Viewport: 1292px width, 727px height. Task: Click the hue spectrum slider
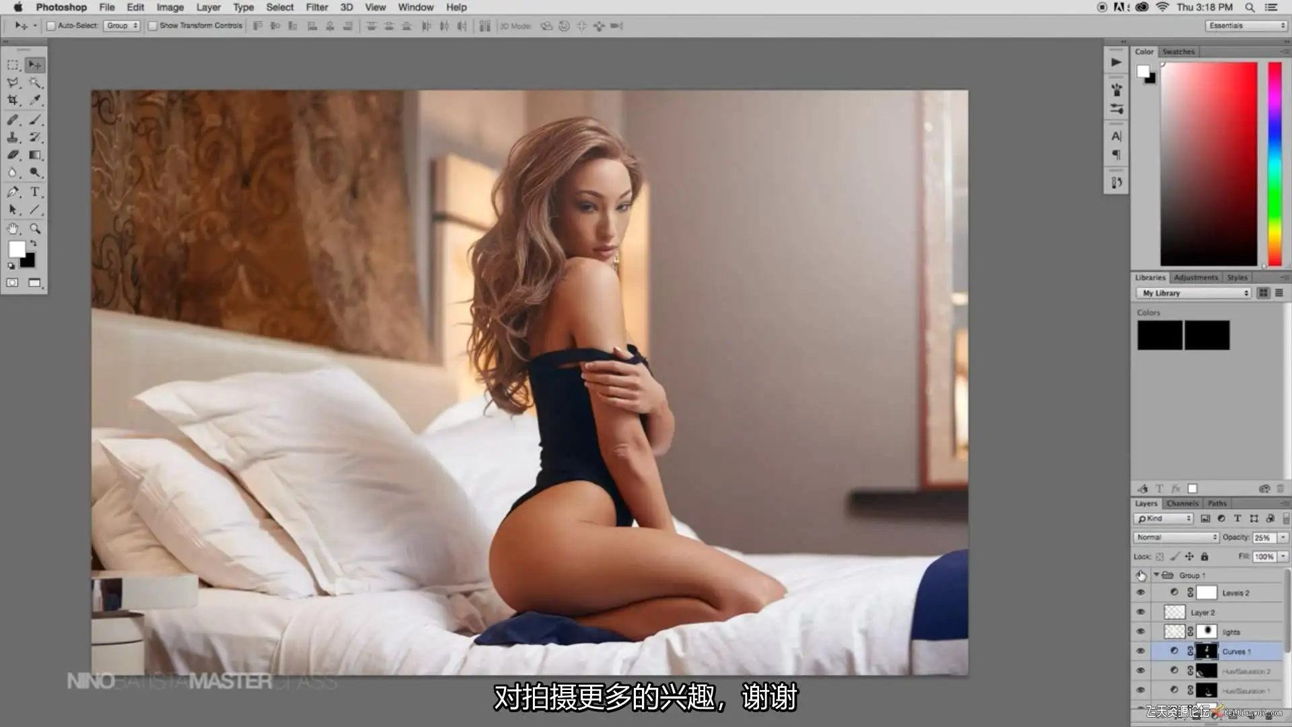(1275, 164)
